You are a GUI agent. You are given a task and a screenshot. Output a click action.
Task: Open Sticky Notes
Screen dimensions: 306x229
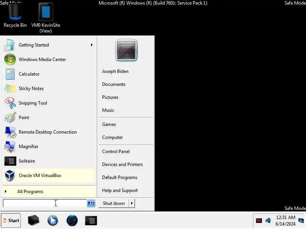pyautogui.click(x=49, y=89)
